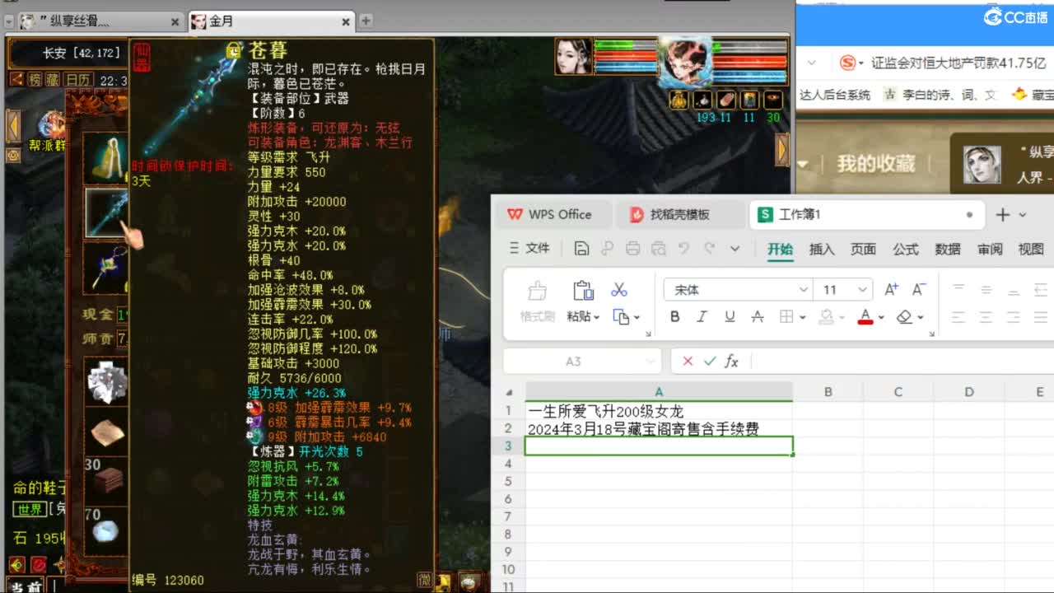Image resolution: width=1054 pixels, height=593 pixels.
Task: Expand the clear eraser dropdown arrow
Action: (921, 317)
